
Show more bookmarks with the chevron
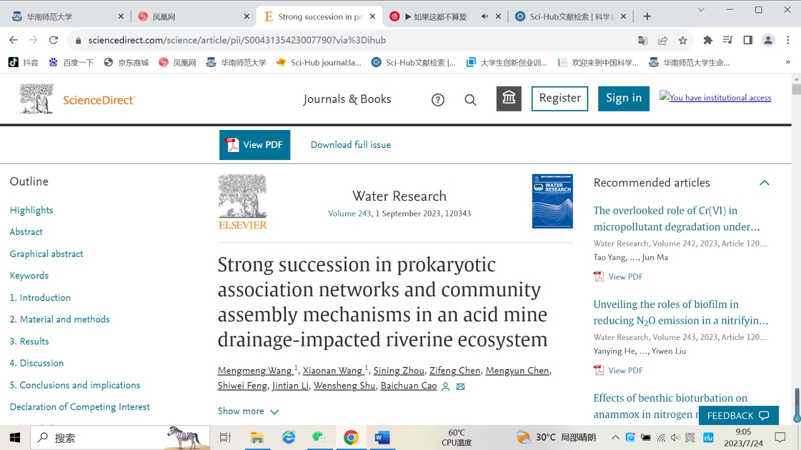[x=787, y=62]
